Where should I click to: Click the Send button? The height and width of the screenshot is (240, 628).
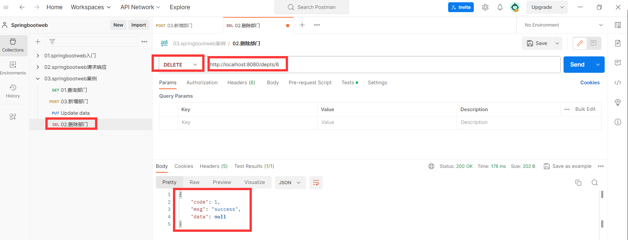tap(577, 65)
